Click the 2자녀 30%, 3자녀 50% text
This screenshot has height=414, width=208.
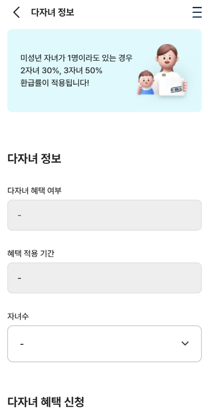[61, 70]
